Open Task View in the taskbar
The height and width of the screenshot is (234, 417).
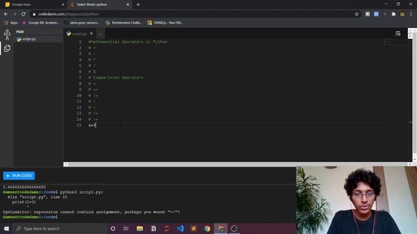(x=126, y=228)
